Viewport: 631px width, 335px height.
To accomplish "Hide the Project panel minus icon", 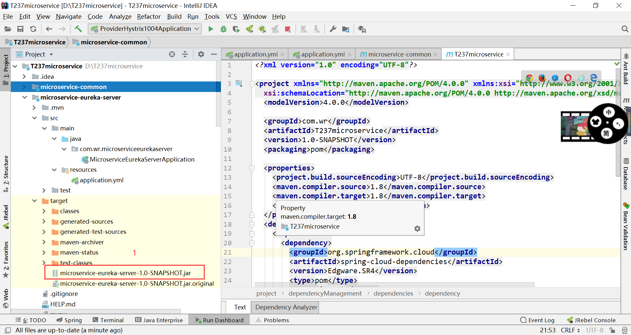I will pos(214,54).
